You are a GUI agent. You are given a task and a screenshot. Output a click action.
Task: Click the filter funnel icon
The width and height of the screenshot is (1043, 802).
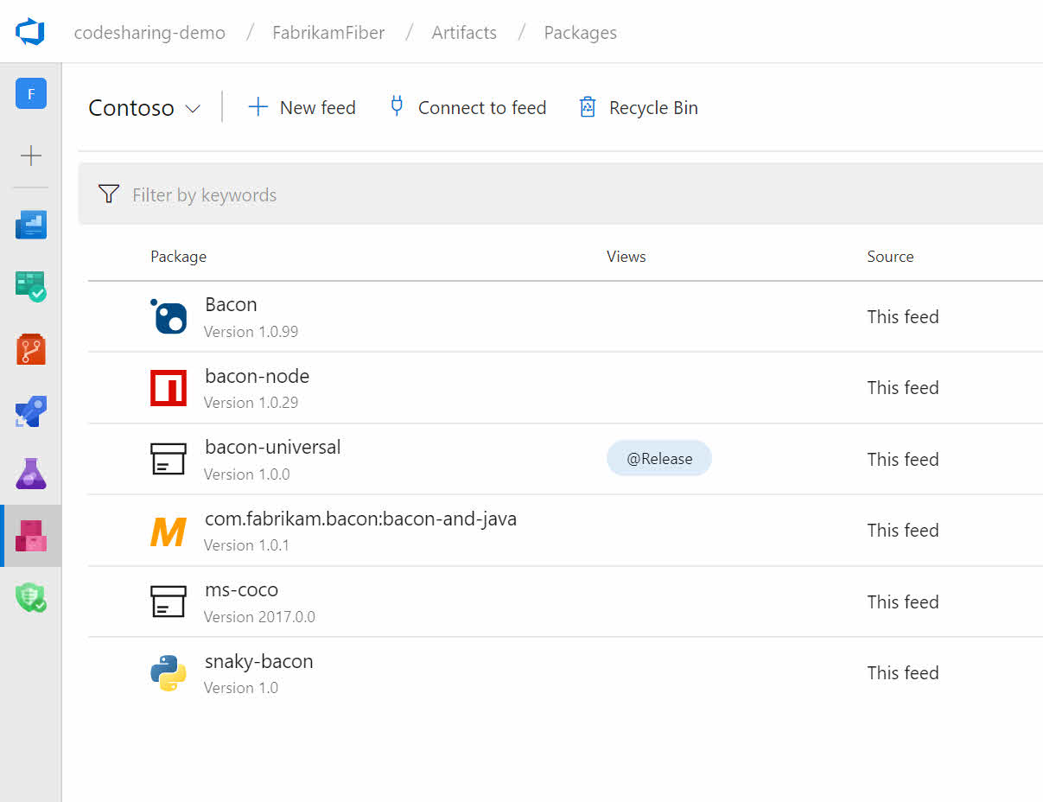pos(108,194)
